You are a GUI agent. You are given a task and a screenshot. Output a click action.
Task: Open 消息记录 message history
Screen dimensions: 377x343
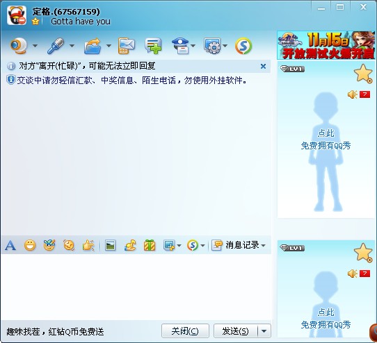pos(235,245)
